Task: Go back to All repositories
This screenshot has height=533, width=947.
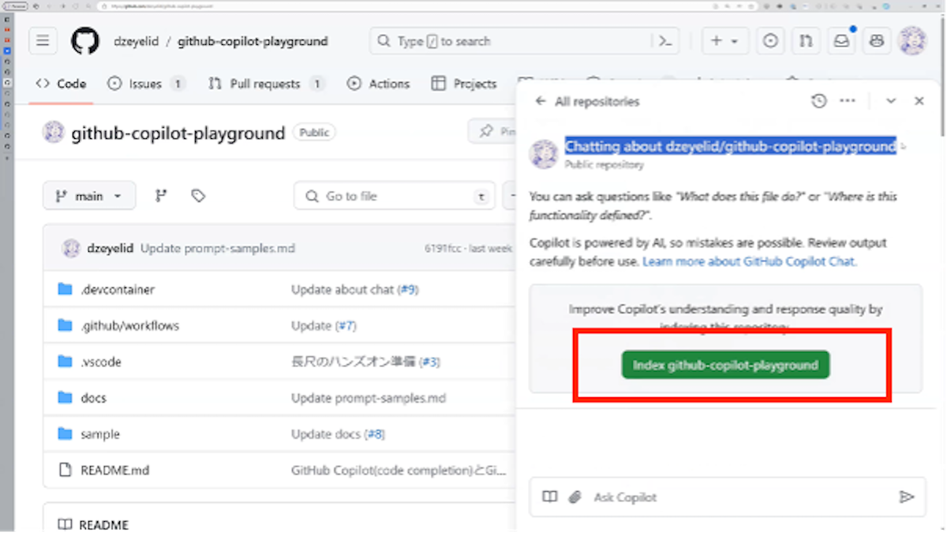Action: [x=587, y=101]
